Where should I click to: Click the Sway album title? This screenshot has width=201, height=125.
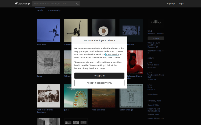39,76
